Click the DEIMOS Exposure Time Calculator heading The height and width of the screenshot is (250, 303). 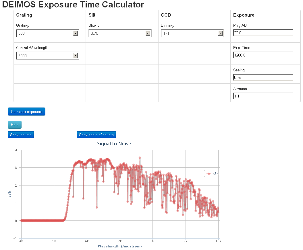(x=73, y=4)
